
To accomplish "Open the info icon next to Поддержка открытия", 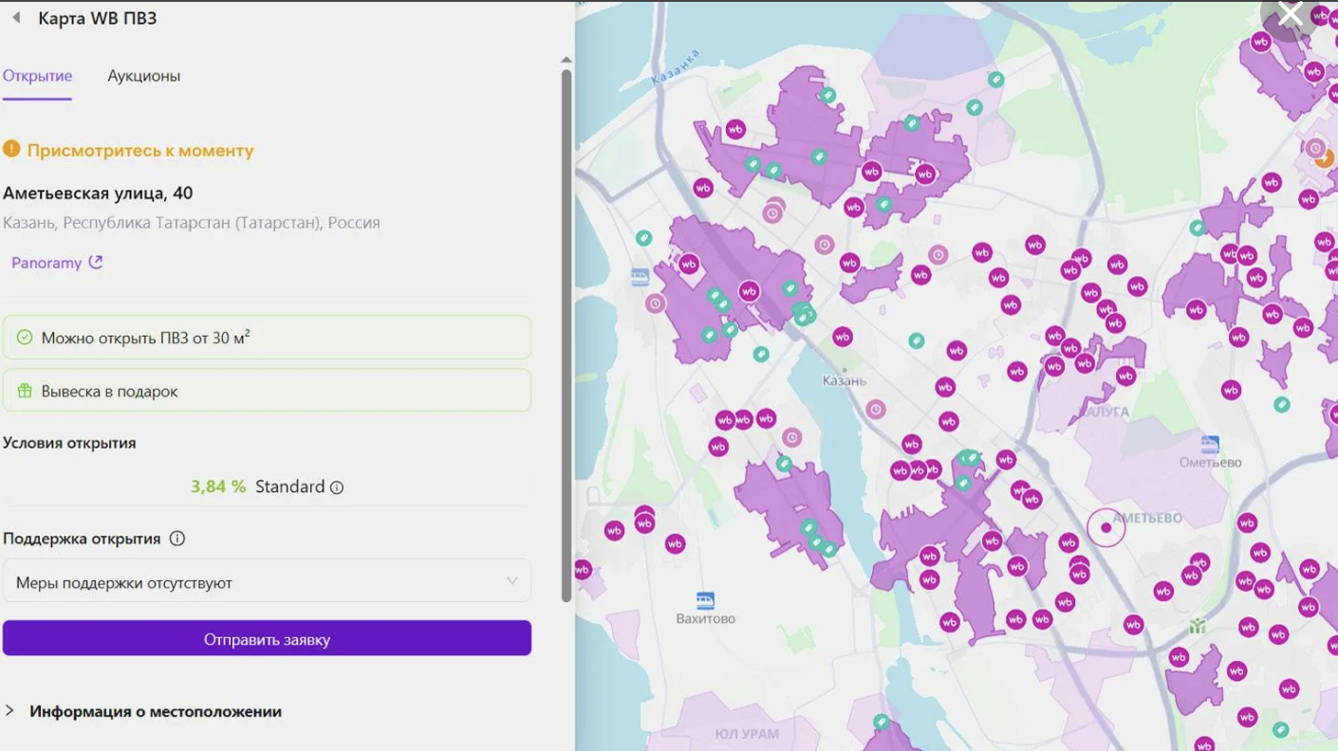I will click(177, 539).
